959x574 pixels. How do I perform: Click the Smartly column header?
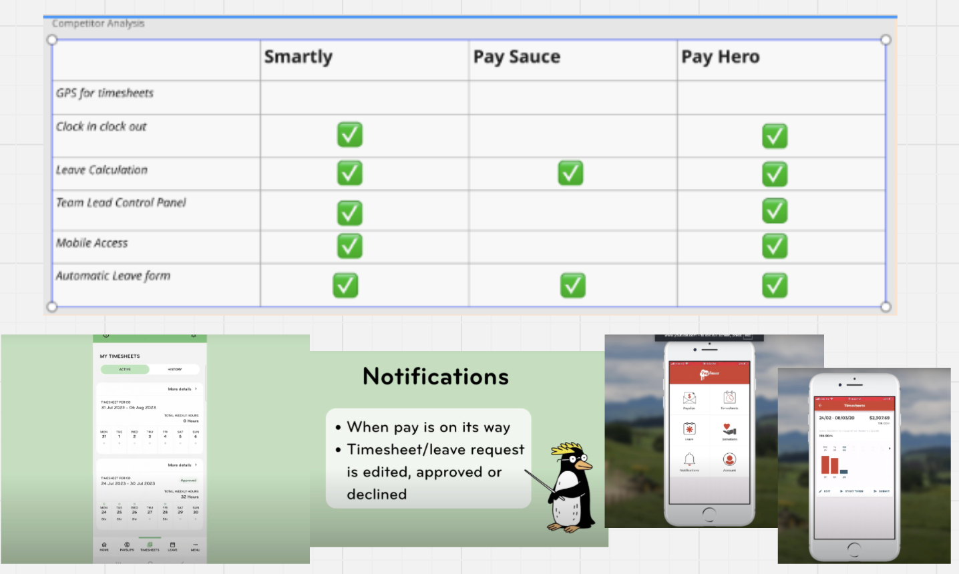point(298,57)
